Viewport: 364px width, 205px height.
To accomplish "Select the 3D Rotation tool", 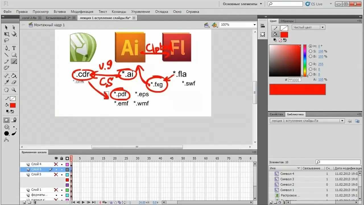I will 14,34.
